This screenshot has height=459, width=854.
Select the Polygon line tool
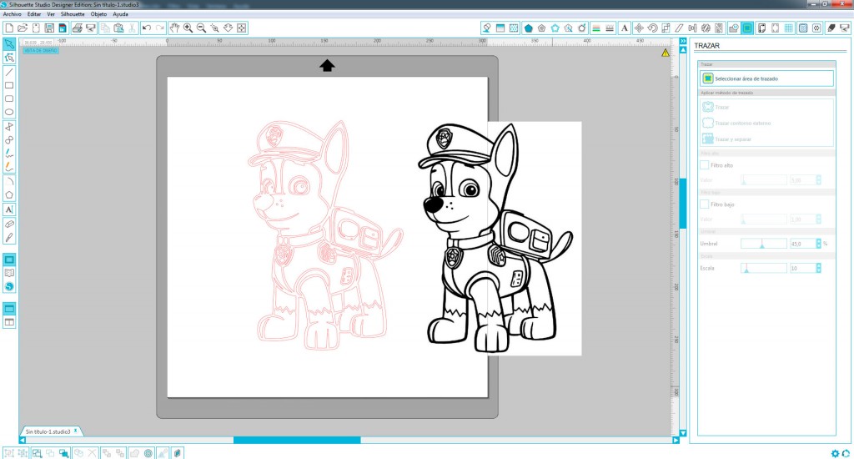9,127
